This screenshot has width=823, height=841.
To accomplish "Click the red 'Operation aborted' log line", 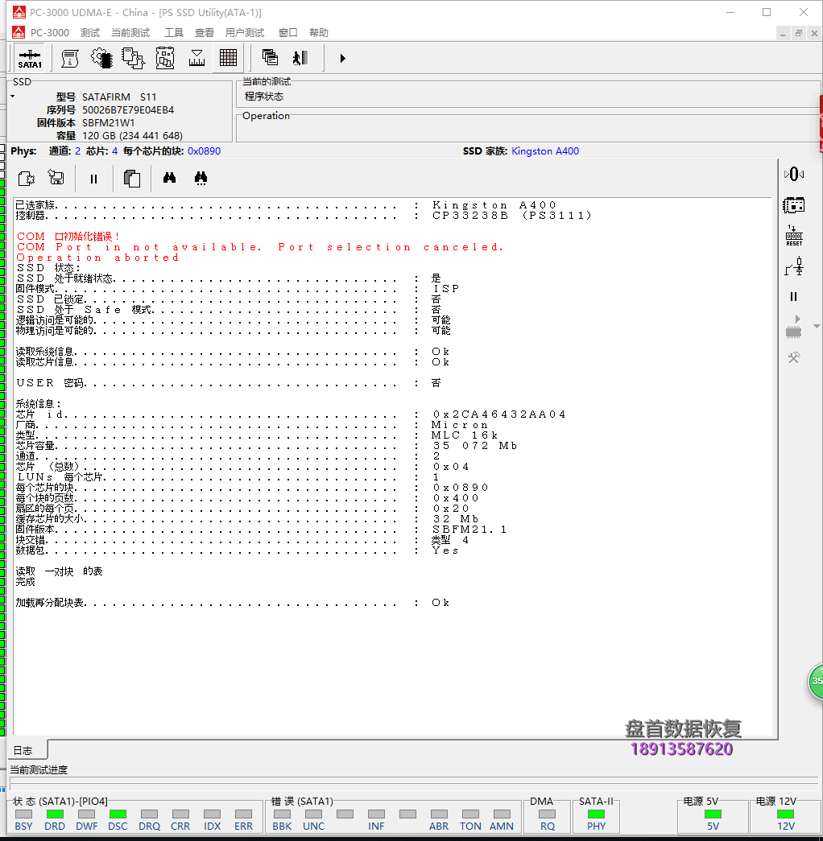I will [x=97, y=258].
